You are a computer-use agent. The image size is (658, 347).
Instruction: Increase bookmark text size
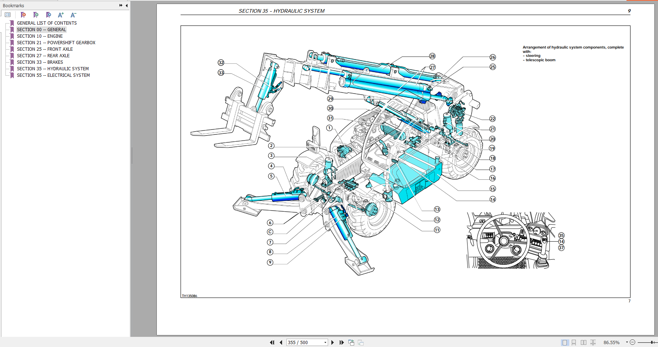coord(61,15)
